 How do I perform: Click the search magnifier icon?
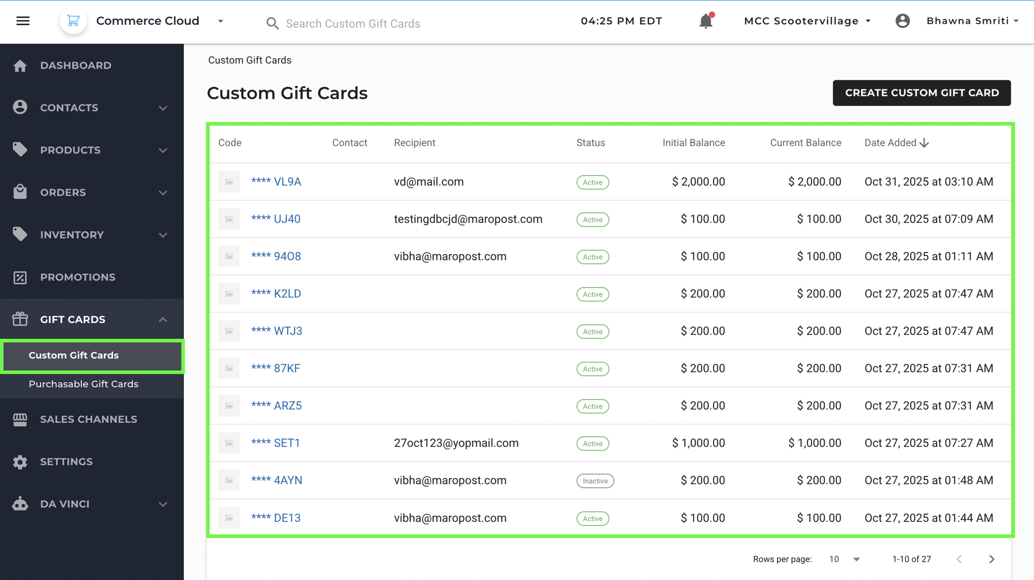tap(273, 24)
